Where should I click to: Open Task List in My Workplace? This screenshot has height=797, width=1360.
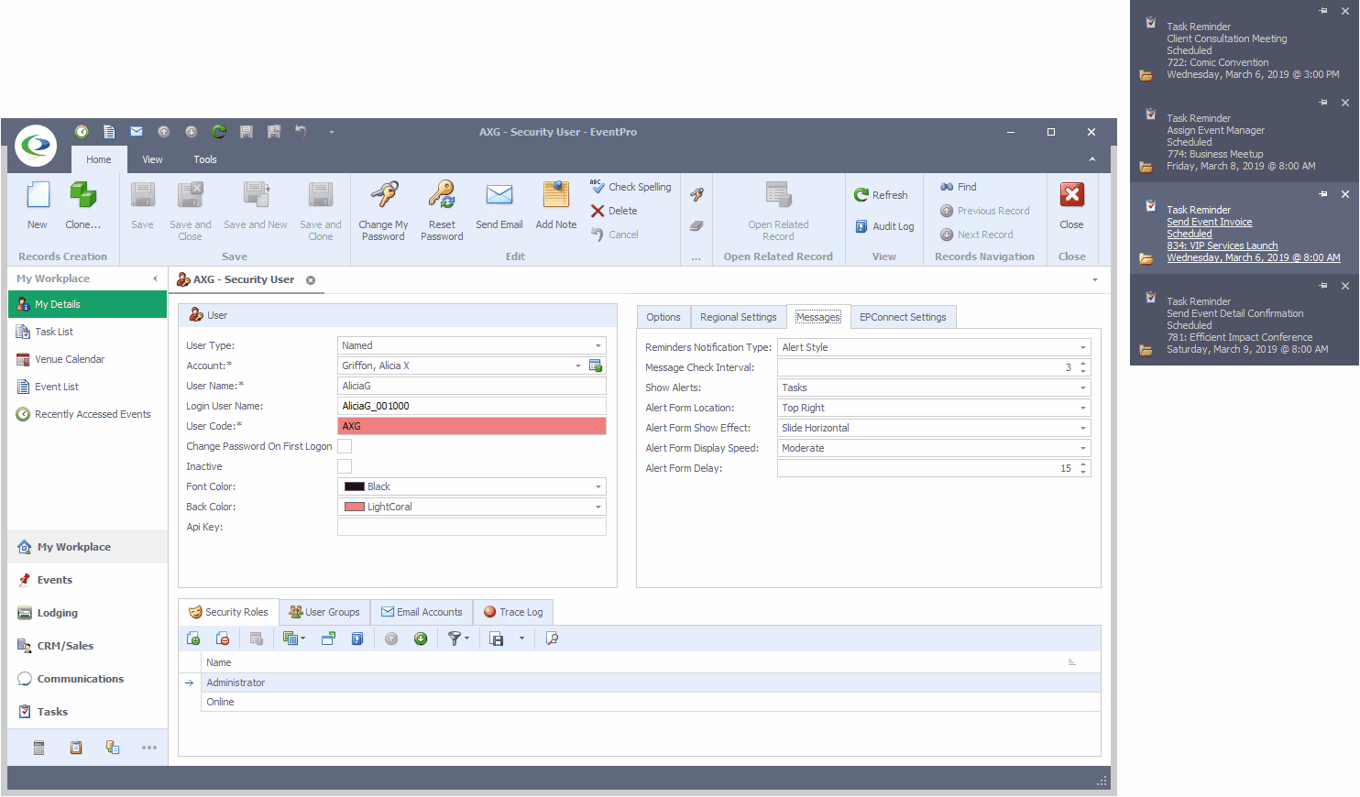pyautogui.click(x=87, y=332)
